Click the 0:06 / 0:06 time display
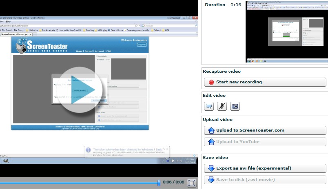 click(173, 182)
